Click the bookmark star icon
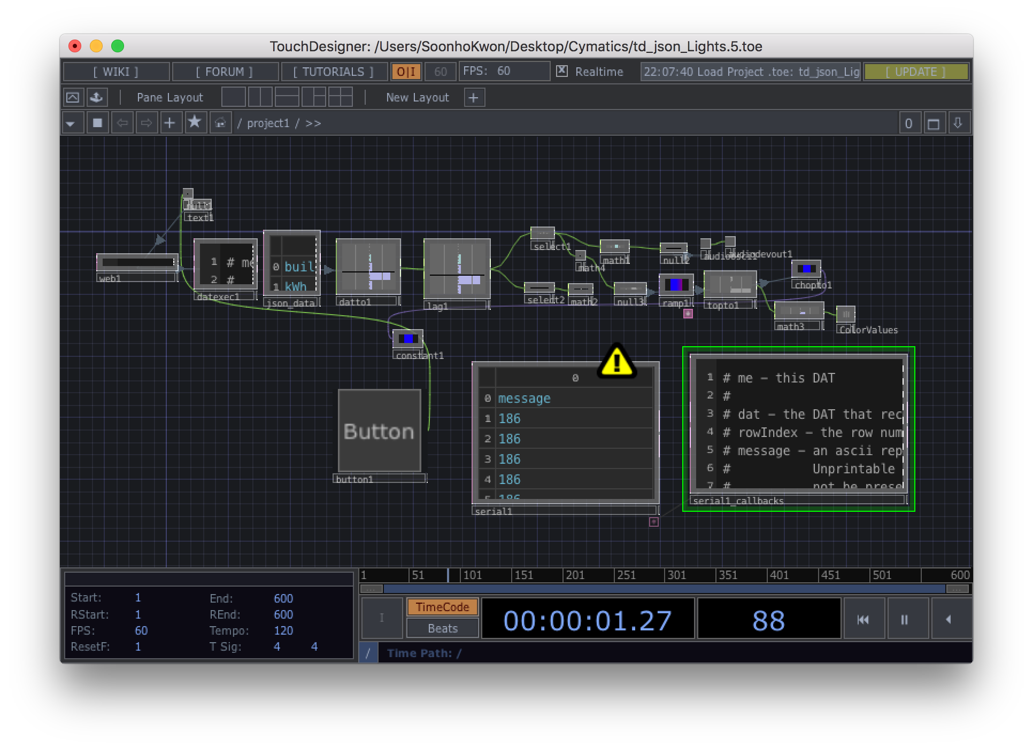This screenshot has width=1033, height=749. pos(195,123)
